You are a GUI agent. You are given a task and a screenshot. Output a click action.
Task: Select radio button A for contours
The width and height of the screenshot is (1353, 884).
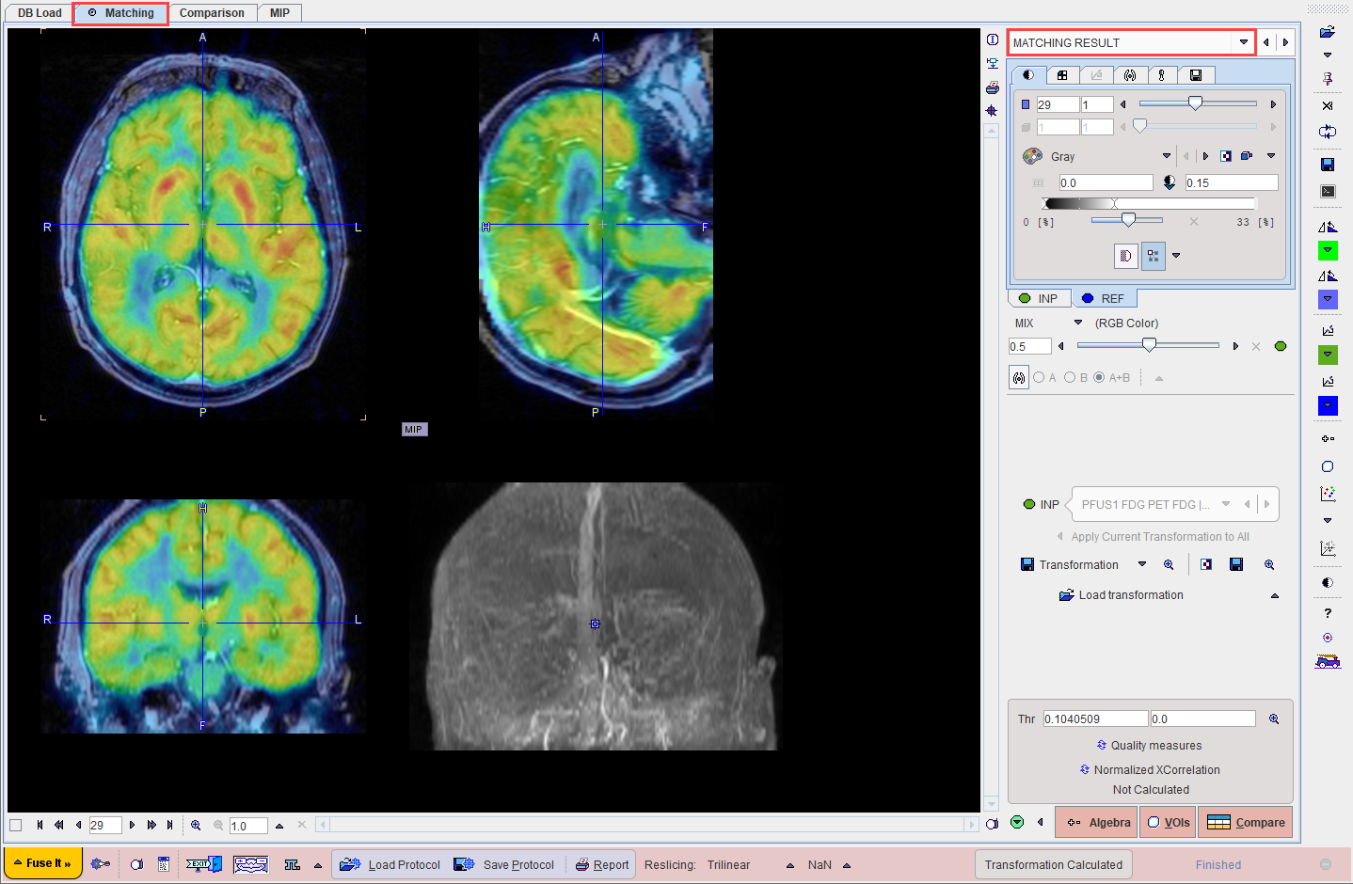coord(1039,377)
